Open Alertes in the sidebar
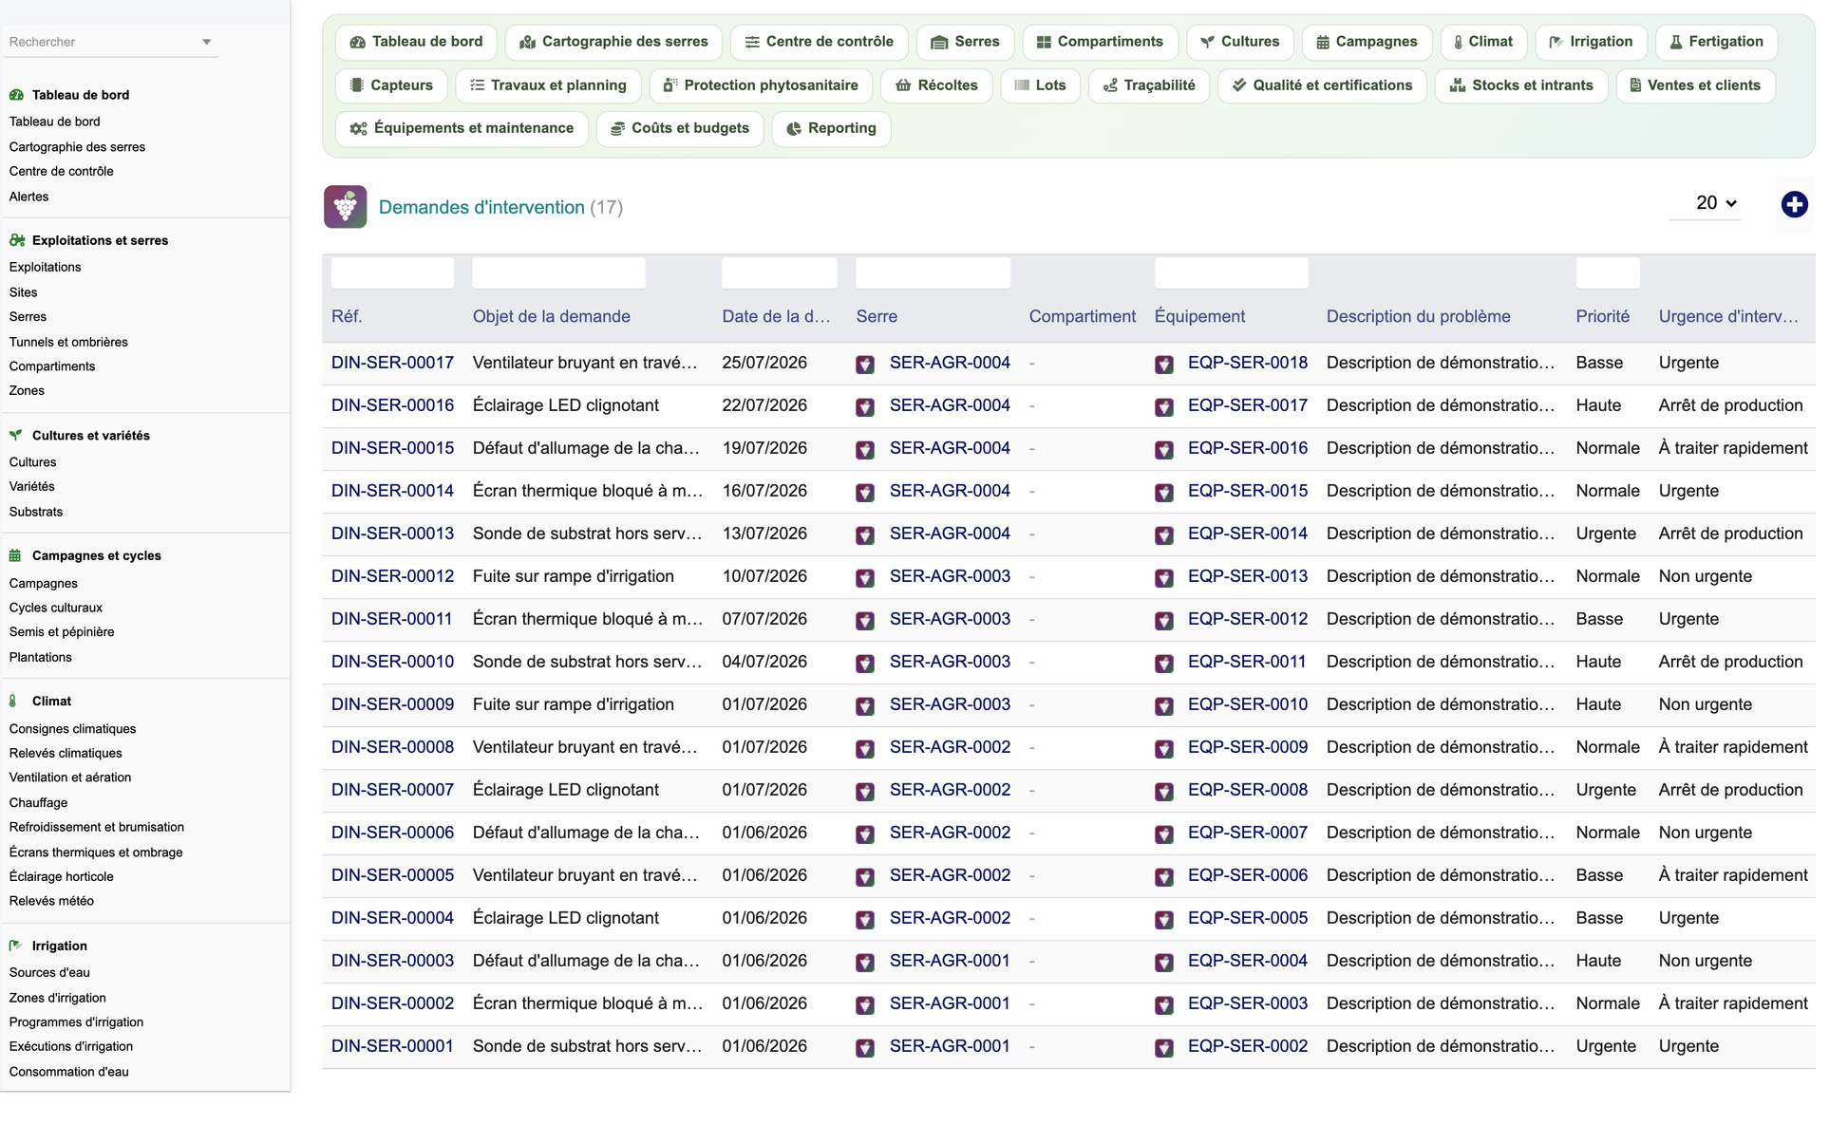The image size is (1848, 1143). [x=28, y=197]
